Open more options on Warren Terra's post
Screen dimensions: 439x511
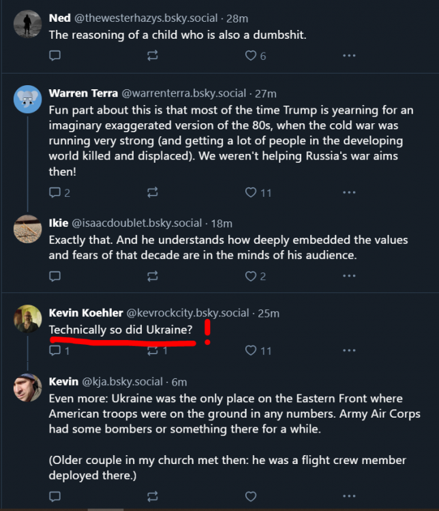point(349,193)
